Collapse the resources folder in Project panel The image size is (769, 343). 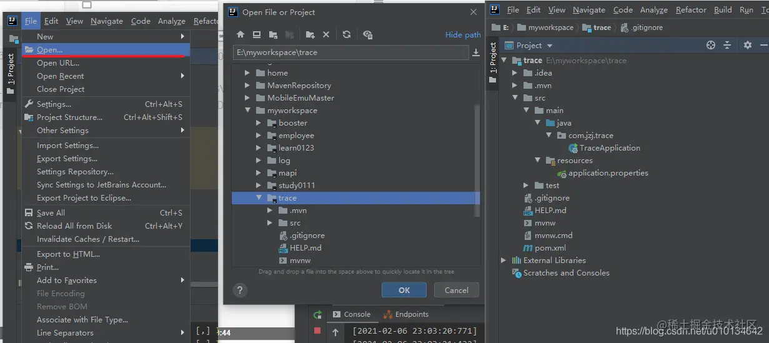click(x=537, y=160)
